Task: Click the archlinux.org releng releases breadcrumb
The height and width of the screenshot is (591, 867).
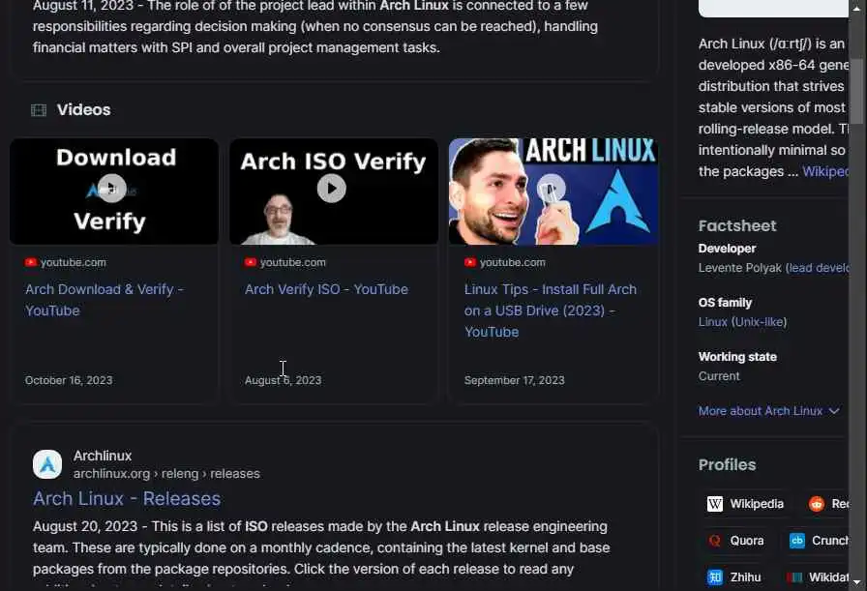Action: pos(166,474)
